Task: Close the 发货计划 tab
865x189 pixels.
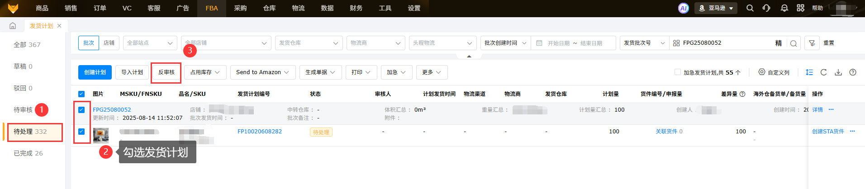Action: point(59,26)
